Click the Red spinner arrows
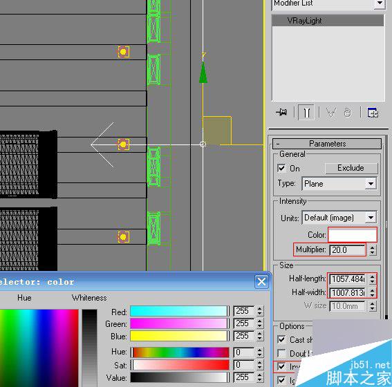Screen dimensions: 392x387 tap(260, 311)
